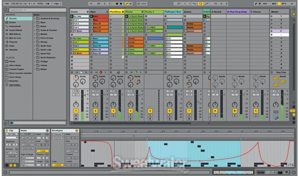Screen dimensions: 299x176
Task: Select the Sounds browser category
Action: click(x=14, y=18)
